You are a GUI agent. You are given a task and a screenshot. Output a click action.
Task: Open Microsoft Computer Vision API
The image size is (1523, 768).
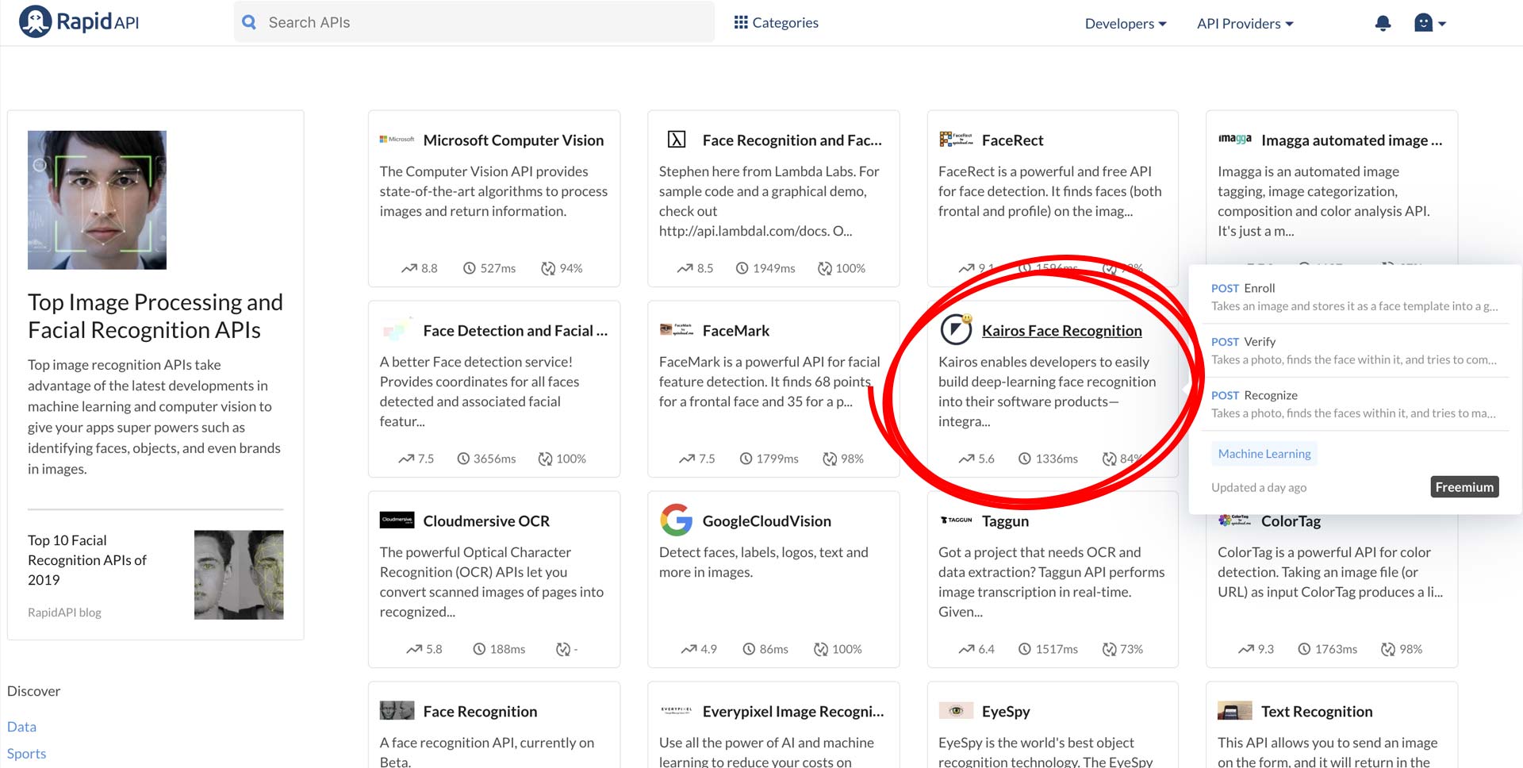[513, 140]
